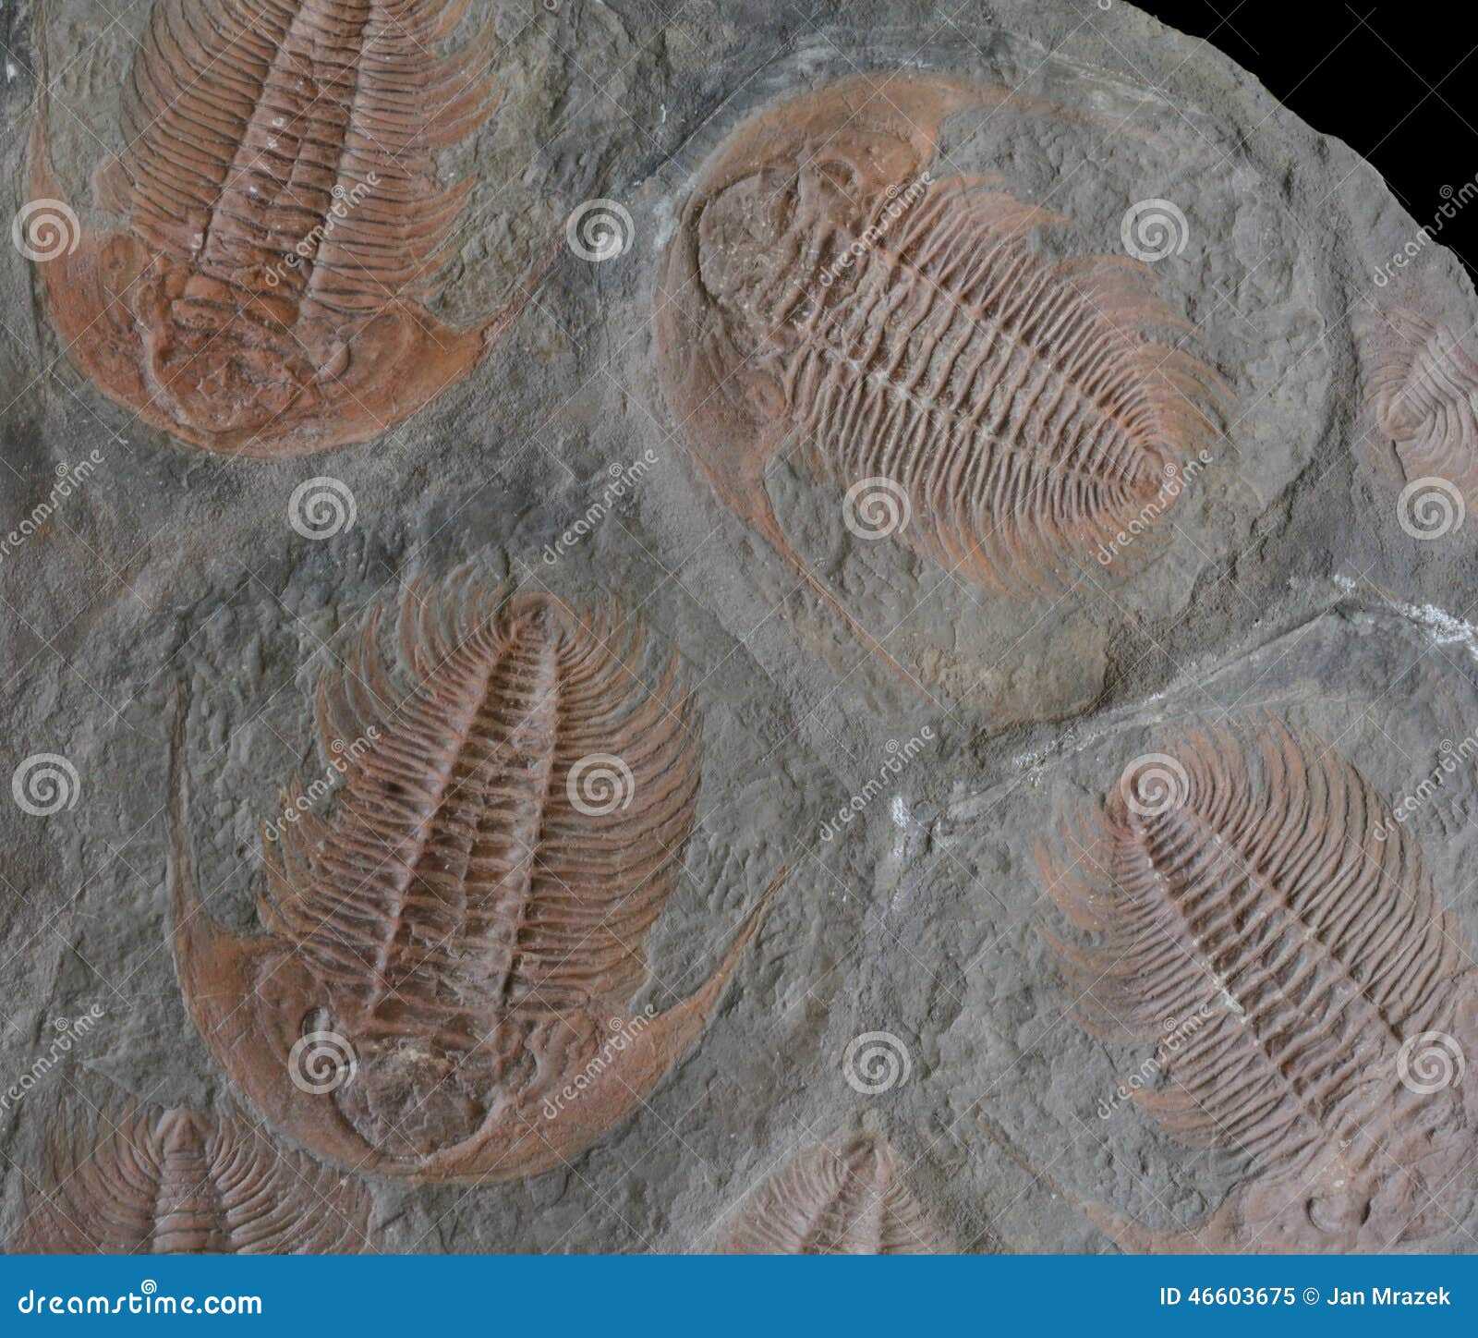The height and width of the screenshot is (1338, 1478).
Task: Click the photographer credit Jan Mrazek
Action: tap(1390, 1295)
